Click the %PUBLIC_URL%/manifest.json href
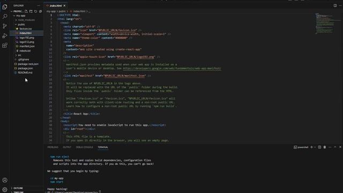The height and width of the screenshot is (193, 343). coord(124,76)
